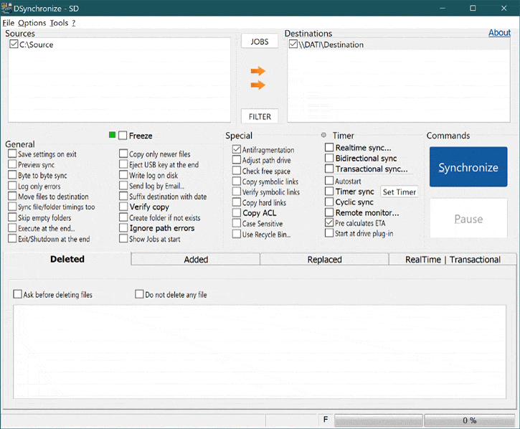Enable Use Recycle Bin option
The height and width of the screenshot is (429, 520).
point(237,235)
